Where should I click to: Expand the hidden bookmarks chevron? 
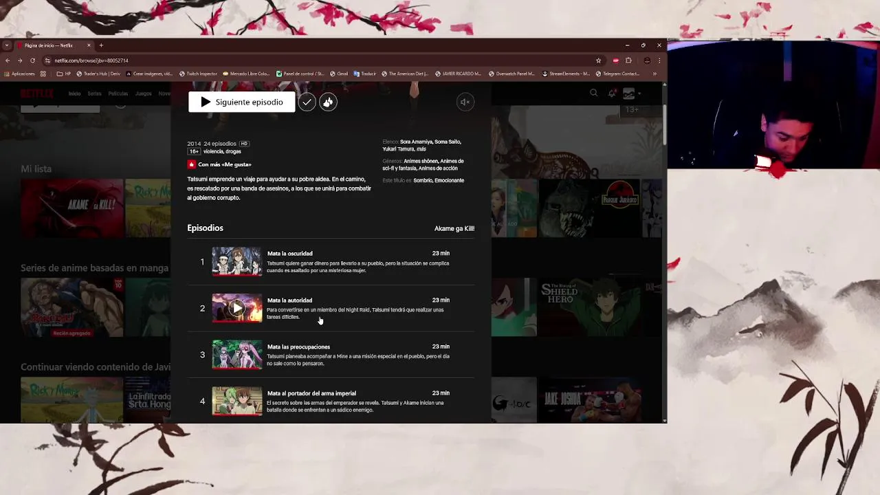(x=654, y=74)
